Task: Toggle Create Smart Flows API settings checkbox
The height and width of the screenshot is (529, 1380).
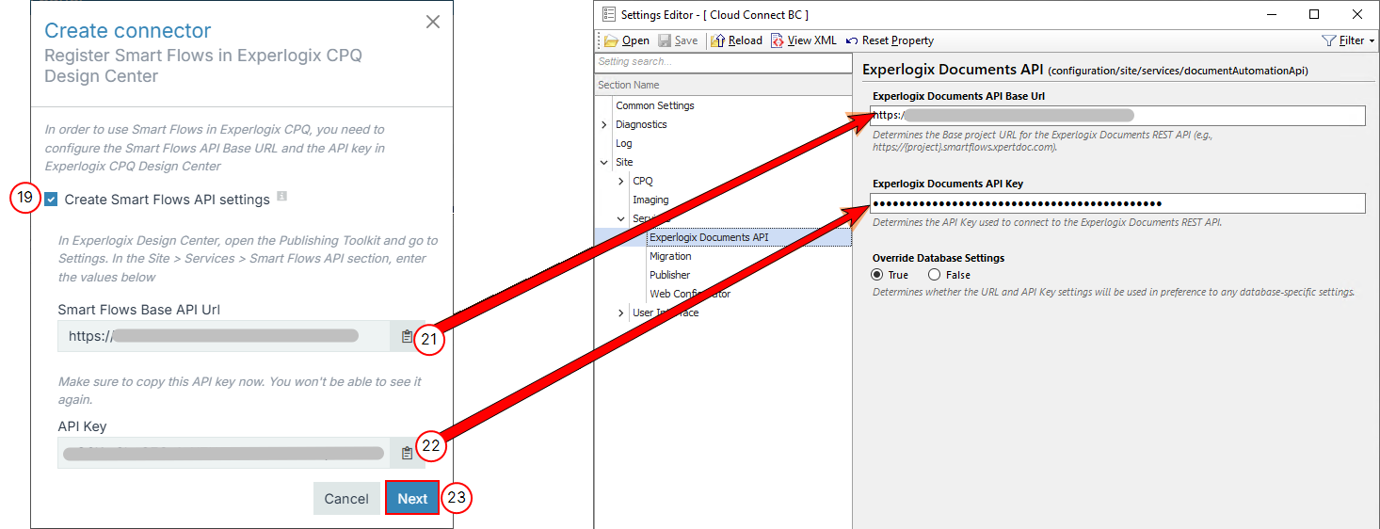Action: [x=51, y=200]
